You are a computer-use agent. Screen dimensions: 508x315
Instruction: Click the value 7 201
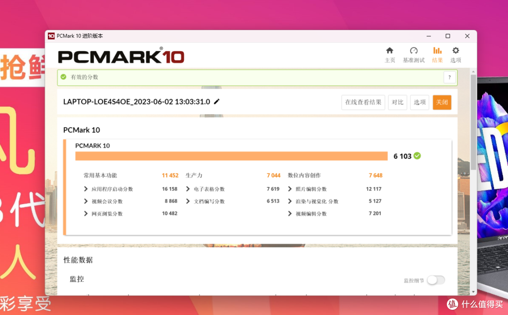point(375,213)
